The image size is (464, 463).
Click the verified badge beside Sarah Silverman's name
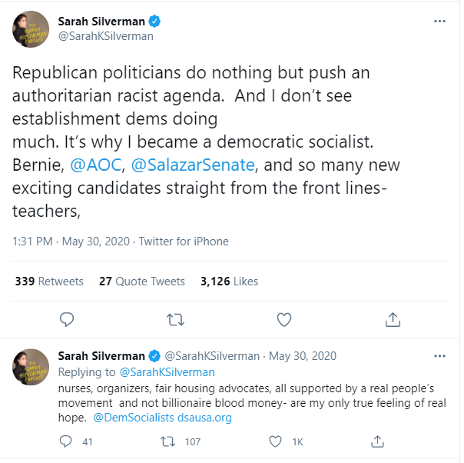156,21
